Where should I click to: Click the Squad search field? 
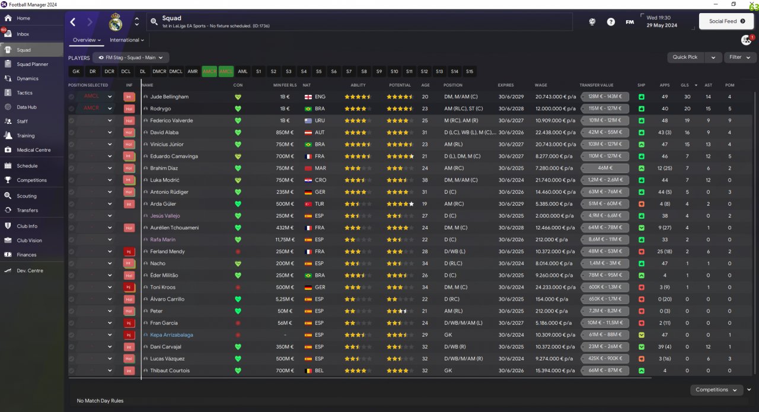359,22
